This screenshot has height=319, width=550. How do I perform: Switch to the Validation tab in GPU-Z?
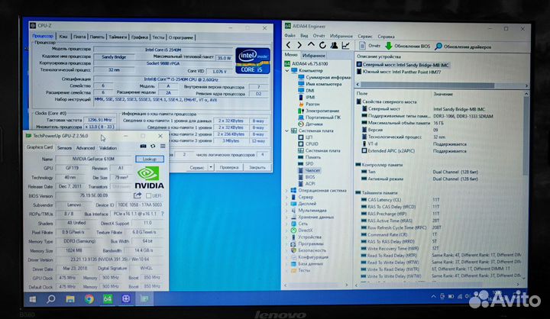pos(108,148)
